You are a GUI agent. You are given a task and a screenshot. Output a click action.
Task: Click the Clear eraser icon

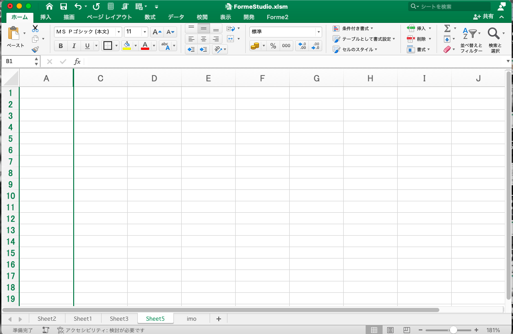[x=447, y=49]
